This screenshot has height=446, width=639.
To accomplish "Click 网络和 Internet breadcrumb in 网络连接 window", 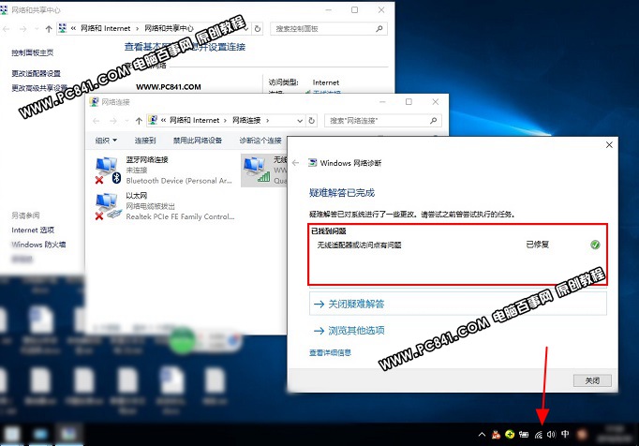I will [x=194, y=120].
